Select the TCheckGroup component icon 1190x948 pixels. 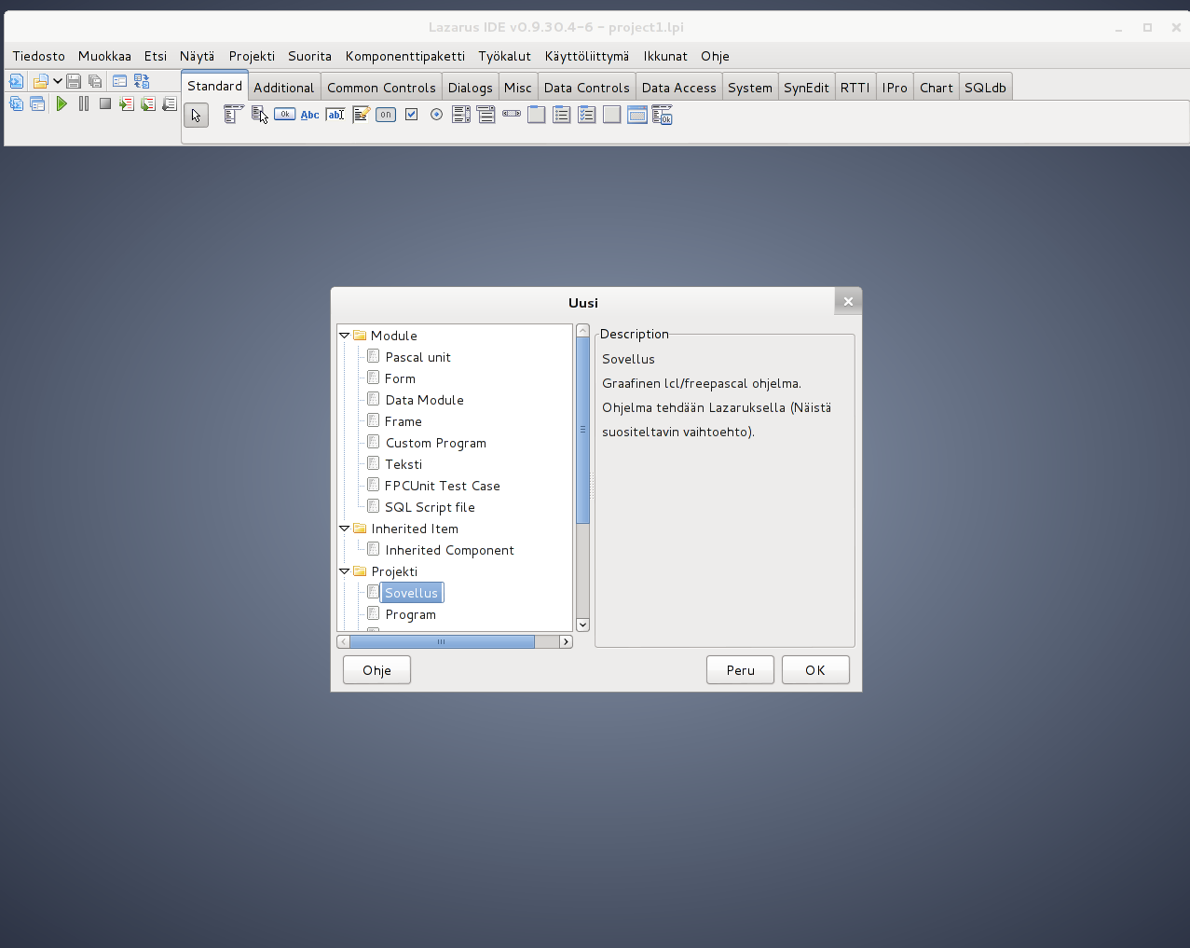click(x=587, y=115)
